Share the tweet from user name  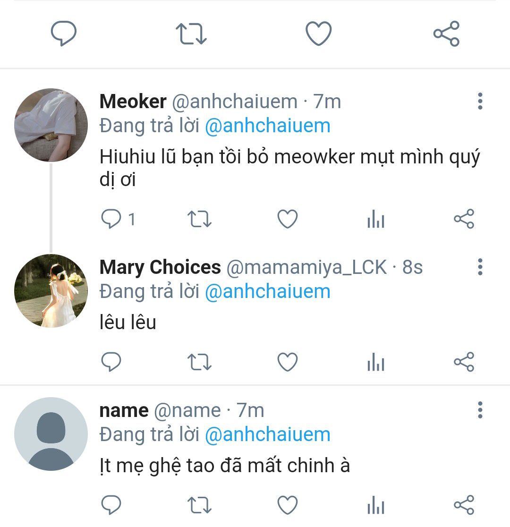[464, 505]
